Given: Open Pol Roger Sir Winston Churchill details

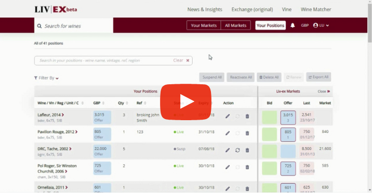Looking at the screenshot, I should coord(57,169).
